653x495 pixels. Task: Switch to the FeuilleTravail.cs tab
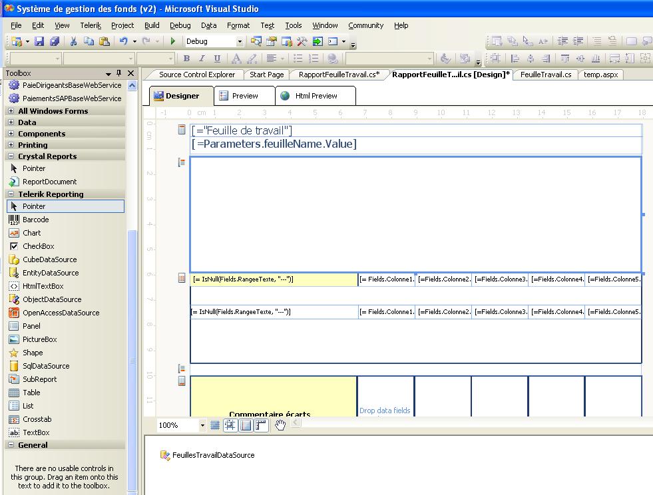point(545,75)
